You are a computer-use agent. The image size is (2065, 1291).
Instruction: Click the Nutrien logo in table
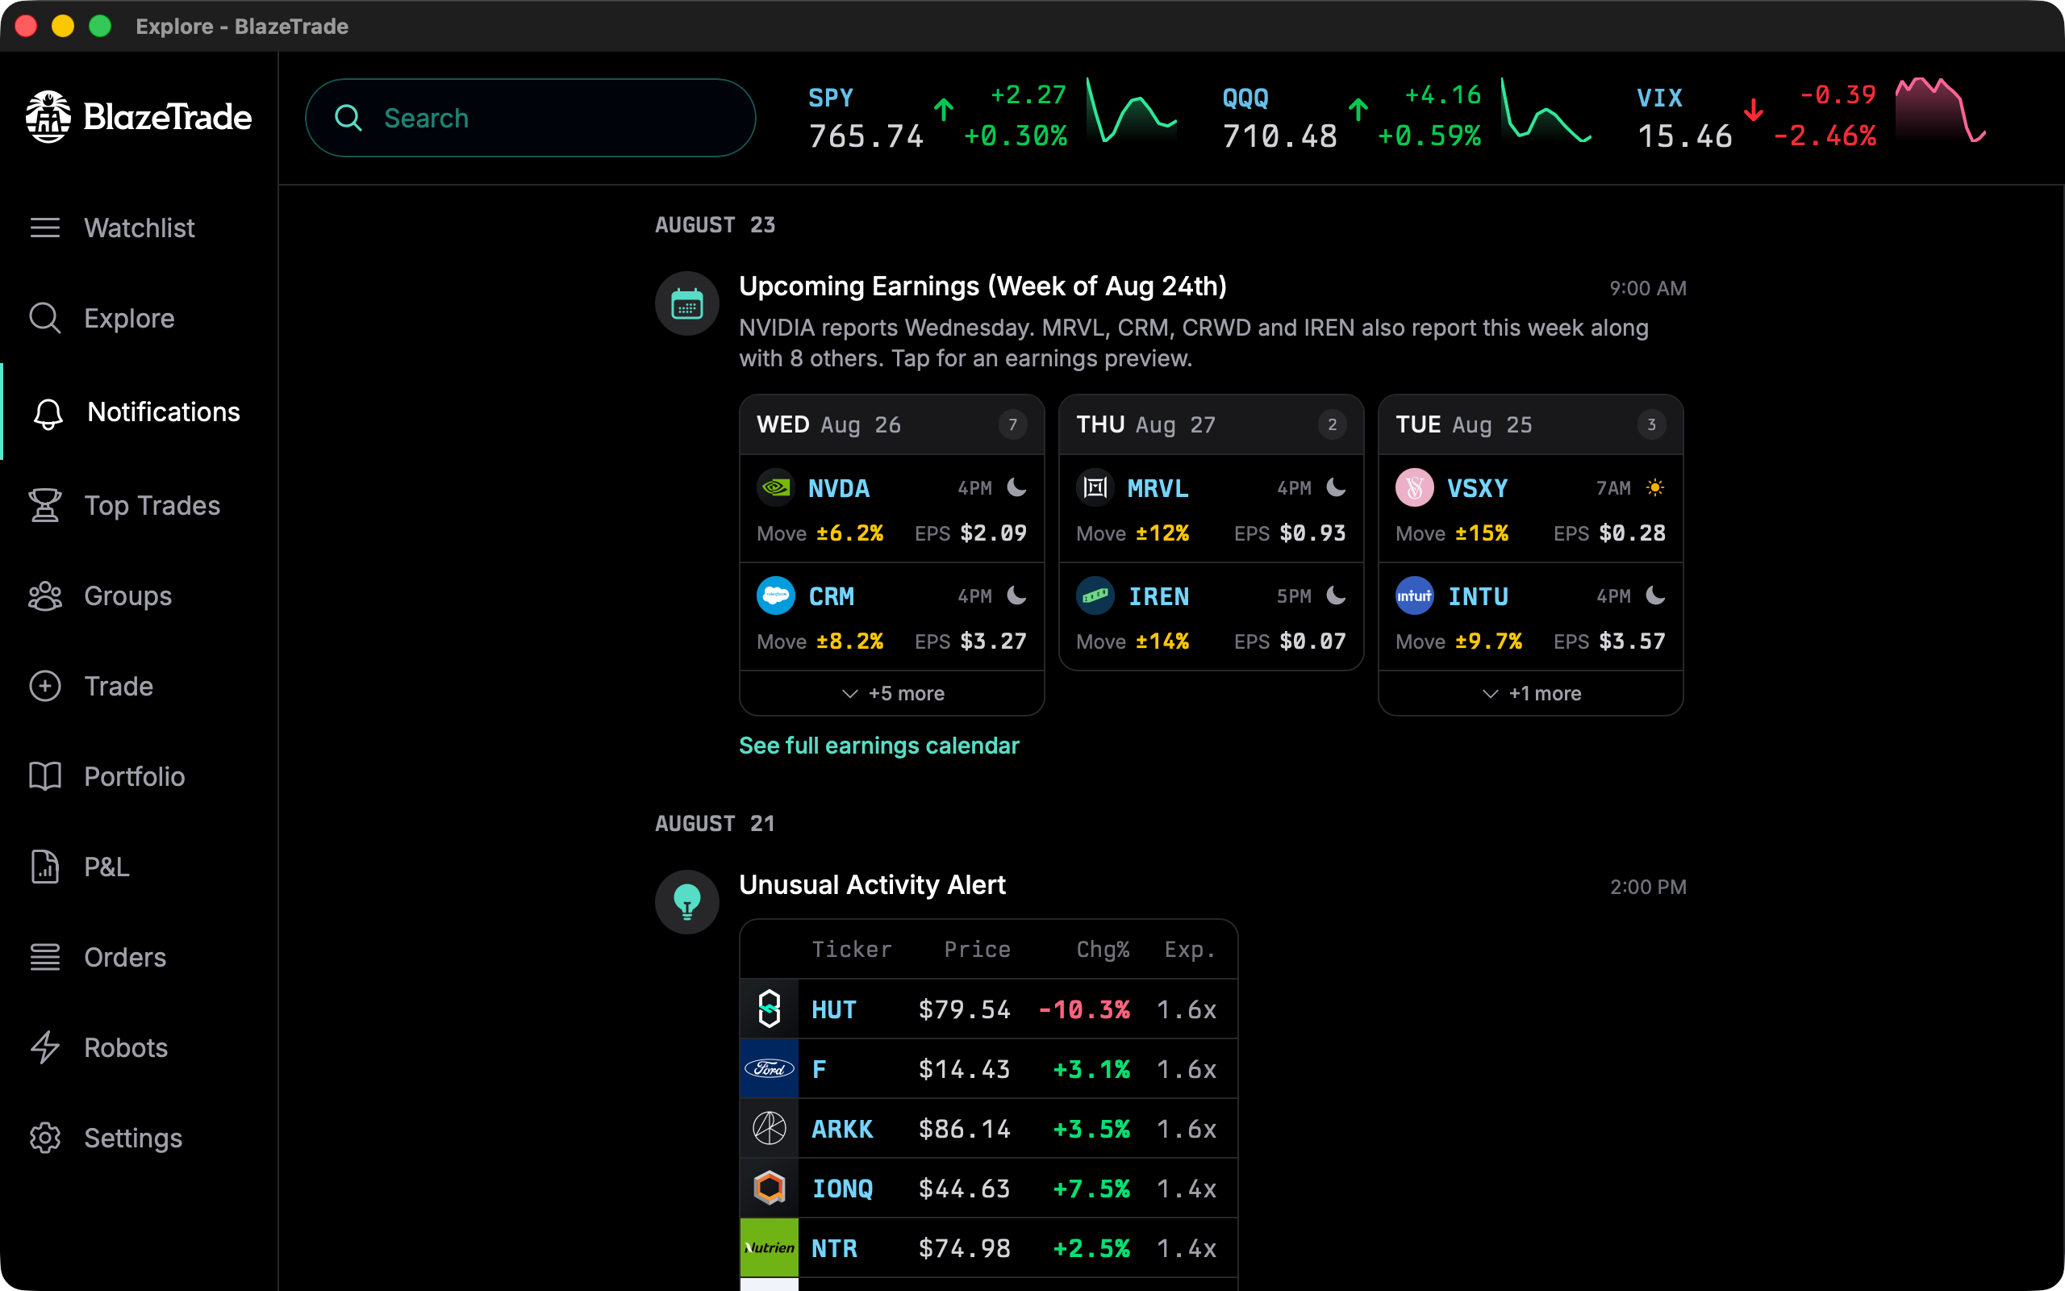(770, 1248)
